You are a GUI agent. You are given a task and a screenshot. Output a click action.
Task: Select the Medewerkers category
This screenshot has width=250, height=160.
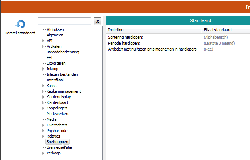click(58, 114)
